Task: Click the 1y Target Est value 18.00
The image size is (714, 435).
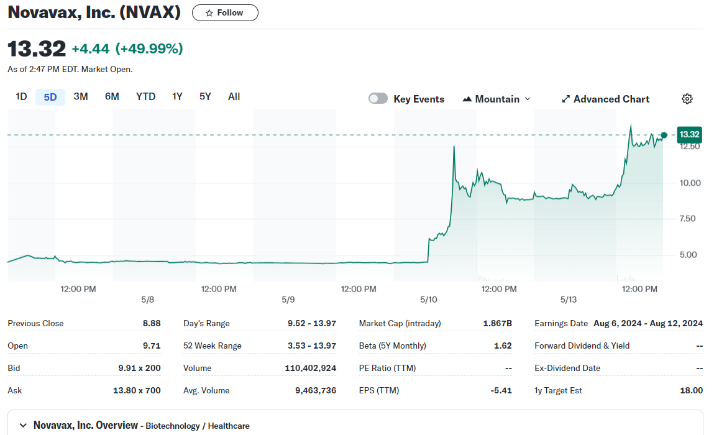Action: 692,390
